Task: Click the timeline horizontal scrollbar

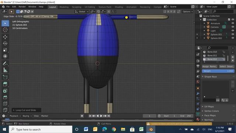Action: 97,120
